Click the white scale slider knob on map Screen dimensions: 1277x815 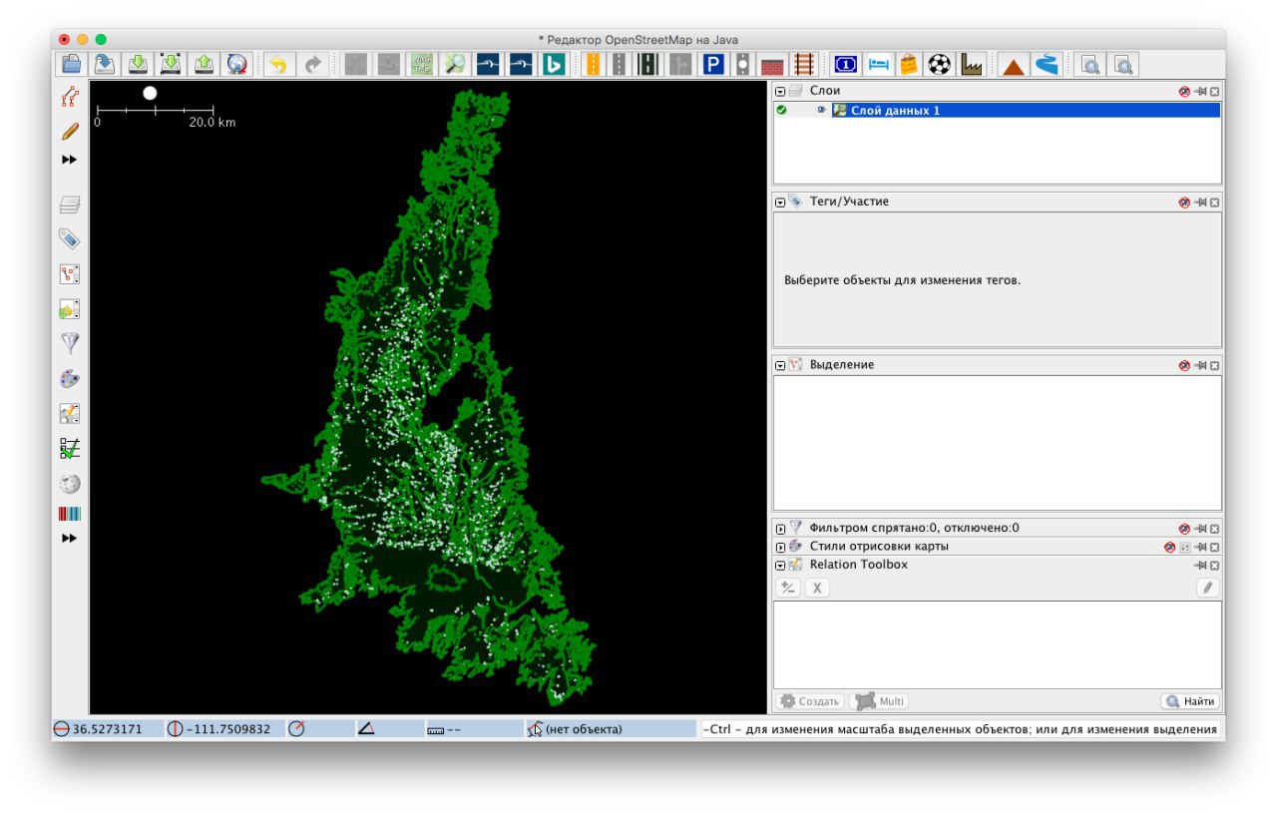click(x=150, y=93)
